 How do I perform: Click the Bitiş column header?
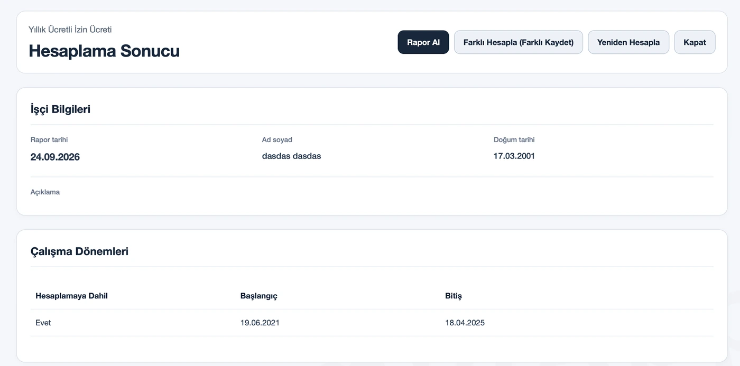click(x=454, y=296)
